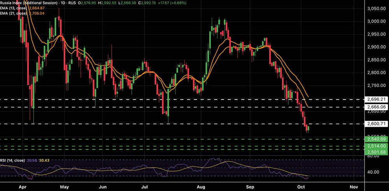This screenshot has width=389, height=191.
Task: Select the EMA (21, close) indicator legend
Action: (14, 13)
